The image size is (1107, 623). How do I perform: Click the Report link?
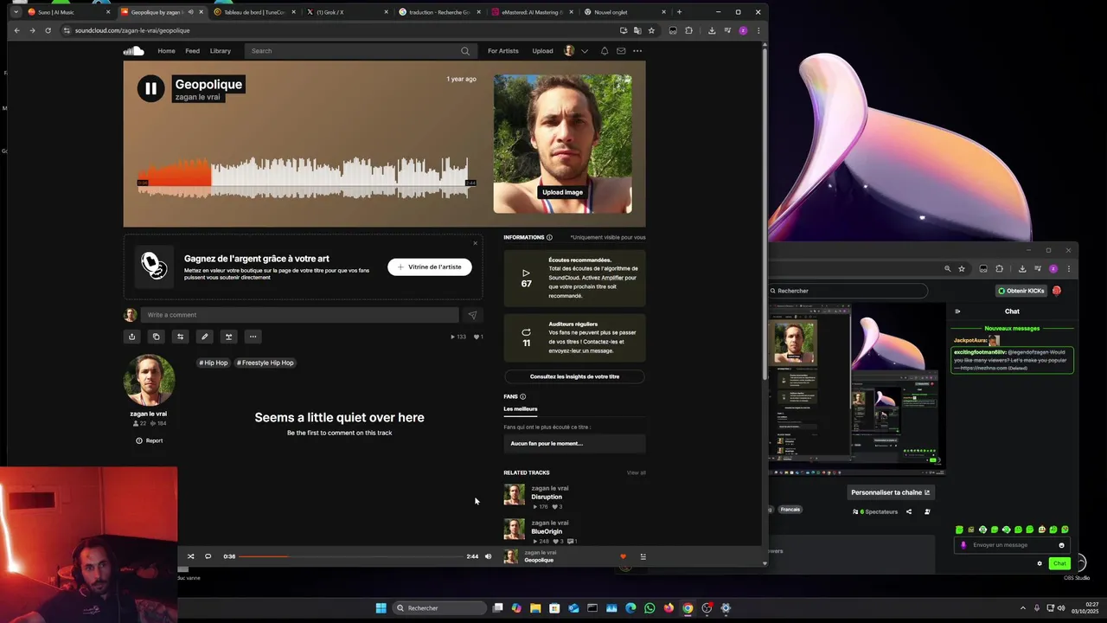tap(150, 440)
